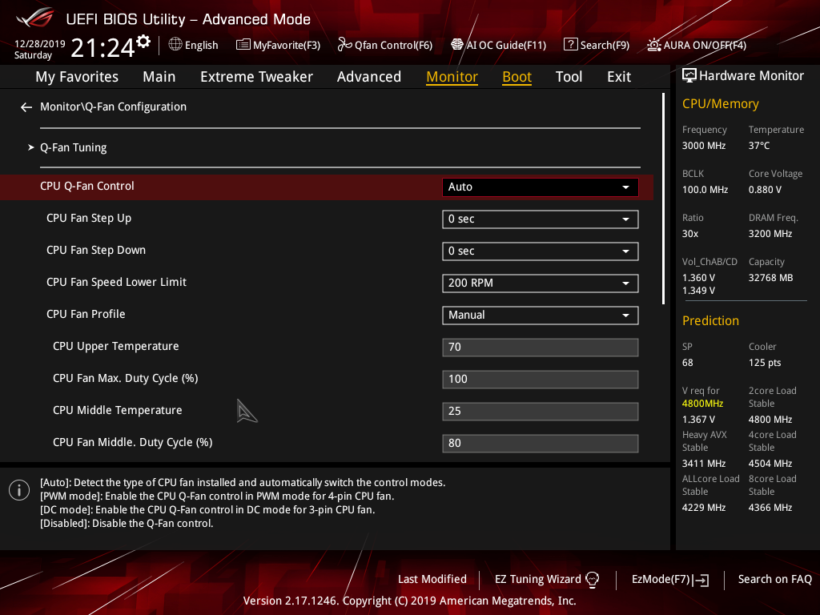Click the back arrow to Monitor menu

[26, 107]
